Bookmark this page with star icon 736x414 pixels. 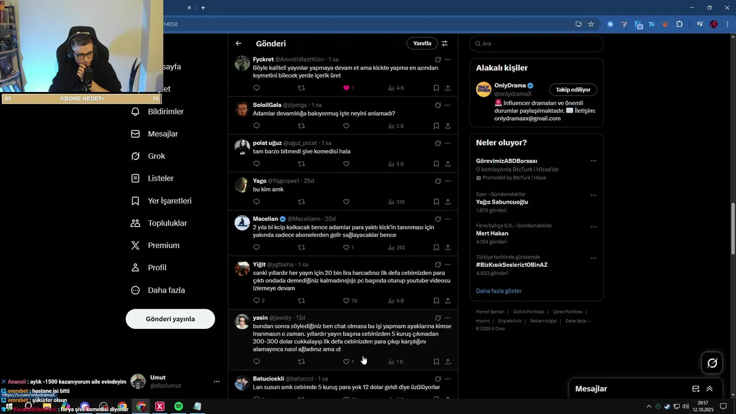[591, 24]
